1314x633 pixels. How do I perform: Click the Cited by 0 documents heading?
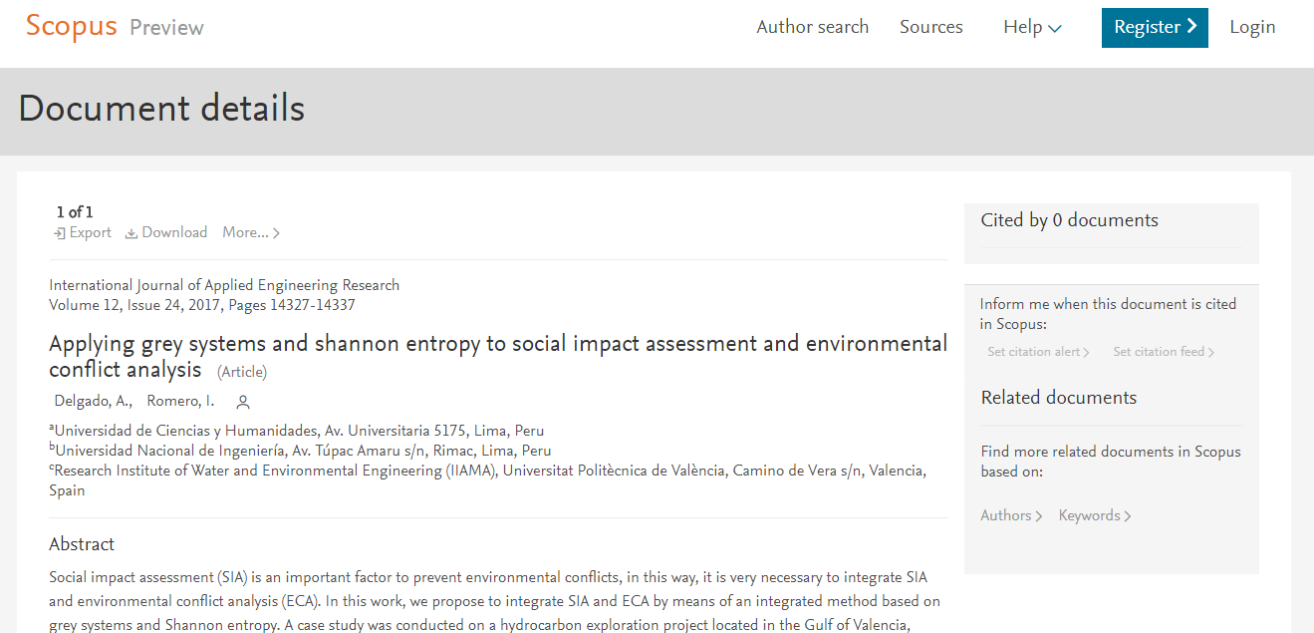[x=1070, y=220]
